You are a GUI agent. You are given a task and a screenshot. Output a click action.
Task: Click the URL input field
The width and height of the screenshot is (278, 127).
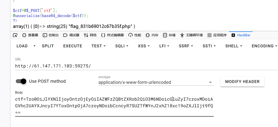[109, 66]
